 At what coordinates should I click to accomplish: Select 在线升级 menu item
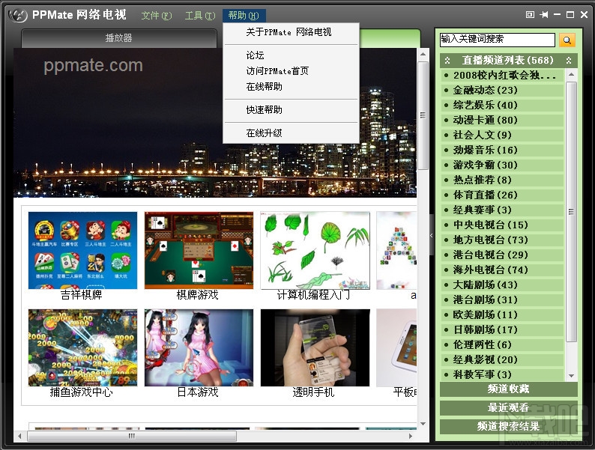(291, 133)
